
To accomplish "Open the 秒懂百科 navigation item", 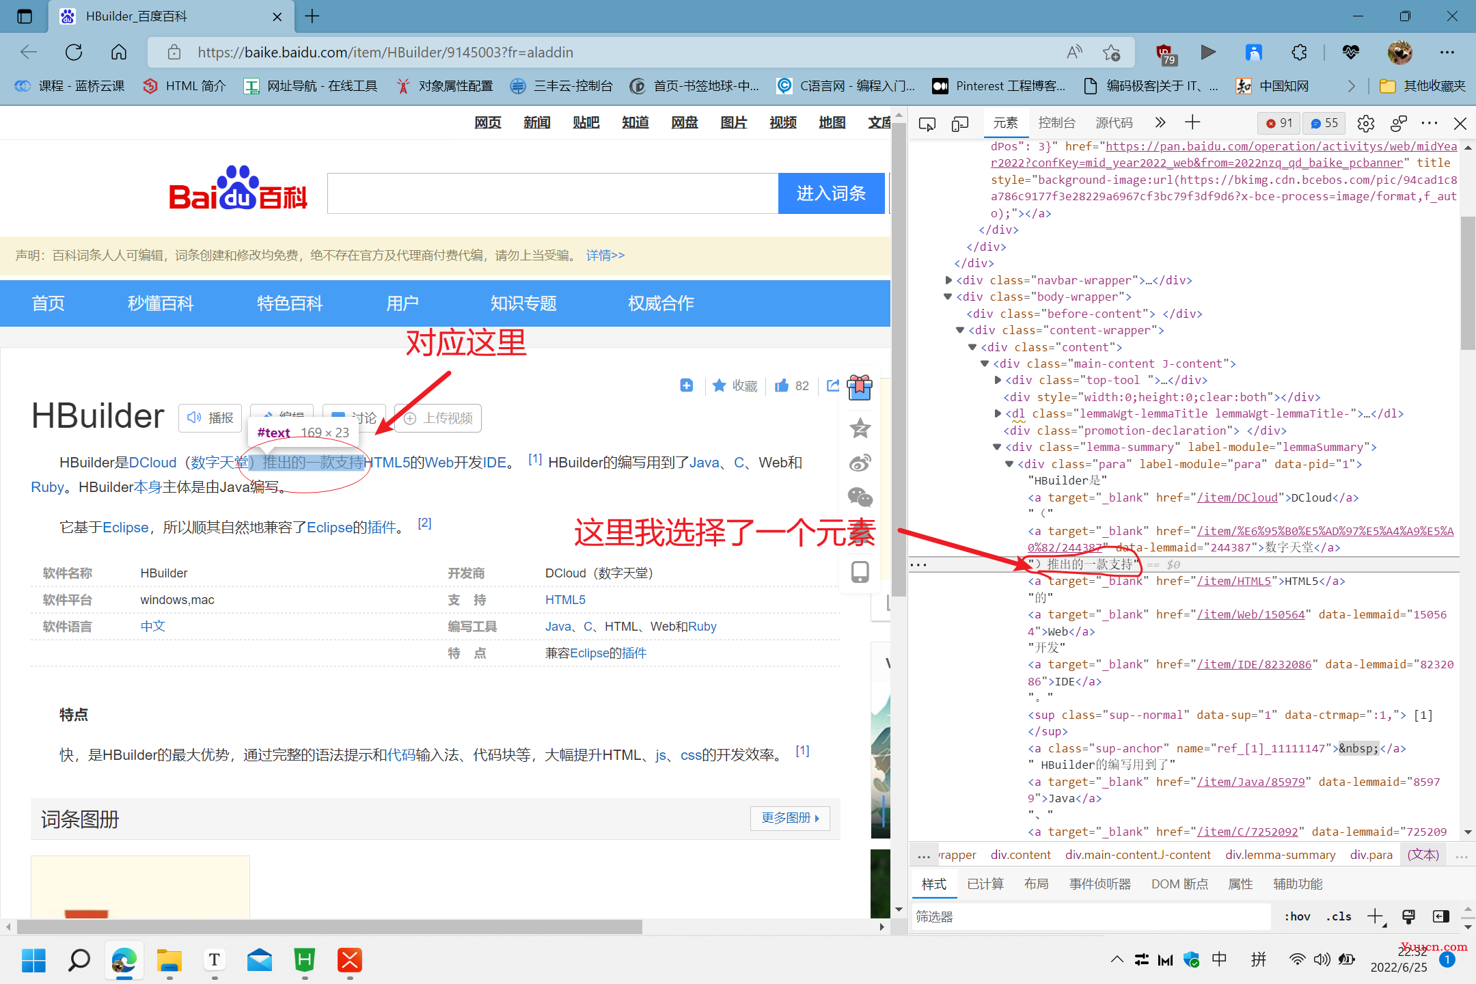I will point(161,303).
